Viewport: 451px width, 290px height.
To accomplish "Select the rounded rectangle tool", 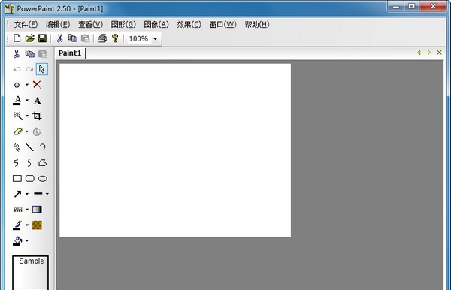I will (30, 179).
